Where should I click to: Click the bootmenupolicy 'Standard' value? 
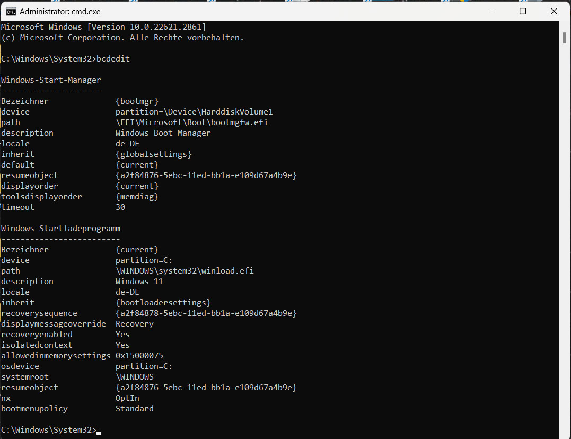135,409
